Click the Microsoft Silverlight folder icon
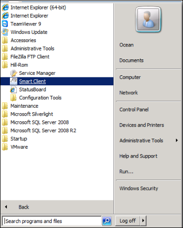The image size is (183, 228). [x=5, y=114]
